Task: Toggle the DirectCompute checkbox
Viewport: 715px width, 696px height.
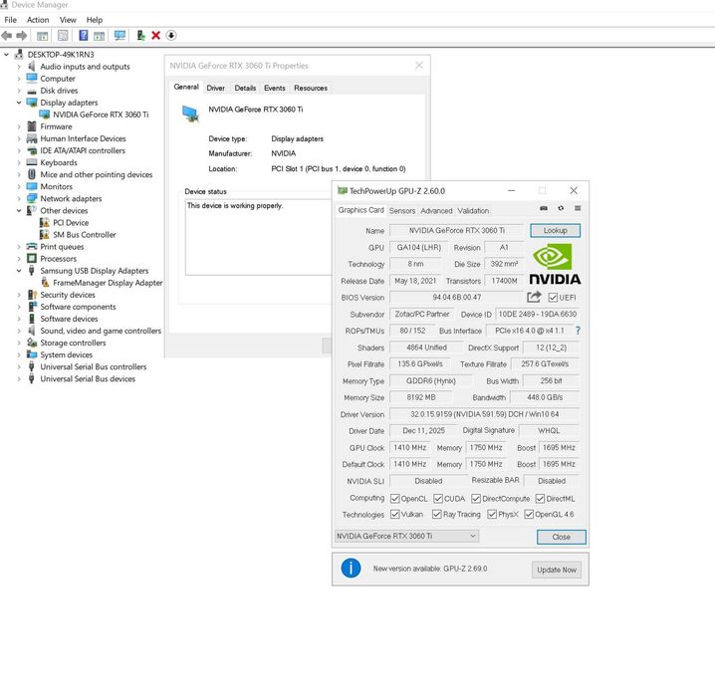Action: point(476,499)
